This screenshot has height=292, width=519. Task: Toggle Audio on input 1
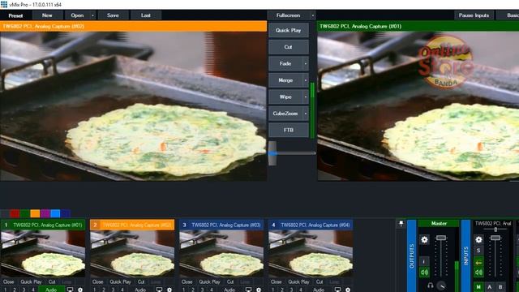51,290
